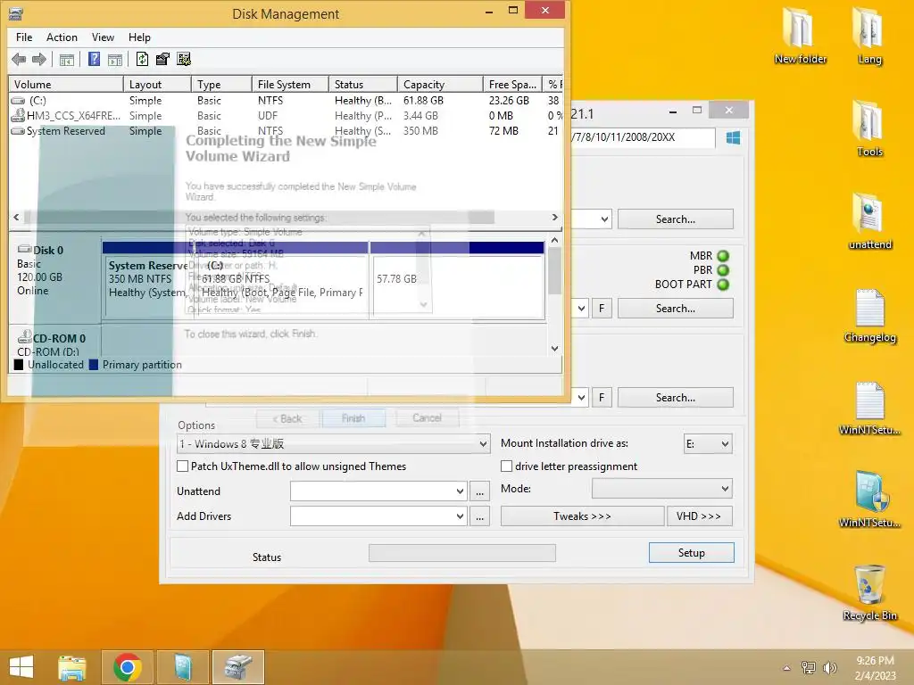Click the Status progress bar in WinNTSetup
Image resolution: width=914 pixels, height=685 pixels.
coord(462,553)
